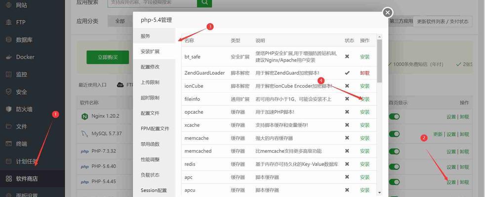Viewport: 485px width, 197px height.
Task: Toggle 首页显示 switch for MySQL row
Action: 395,134
